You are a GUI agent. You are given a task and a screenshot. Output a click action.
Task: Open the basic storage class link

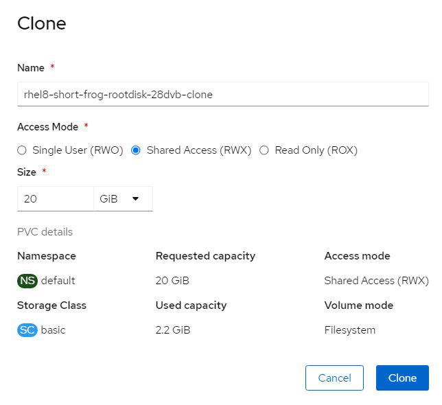point(54,329)
